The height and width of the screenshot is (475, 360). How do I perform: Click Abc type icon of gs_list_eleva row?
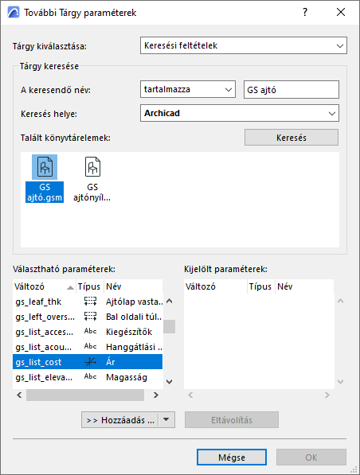pyautogui.click(x=90, y=377)
